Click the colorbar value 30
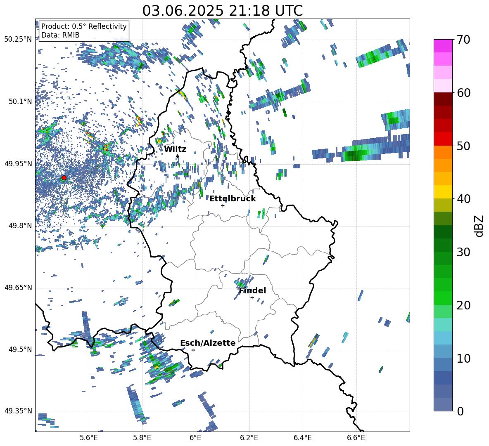489x446 pixels. (x=463, y=252)
